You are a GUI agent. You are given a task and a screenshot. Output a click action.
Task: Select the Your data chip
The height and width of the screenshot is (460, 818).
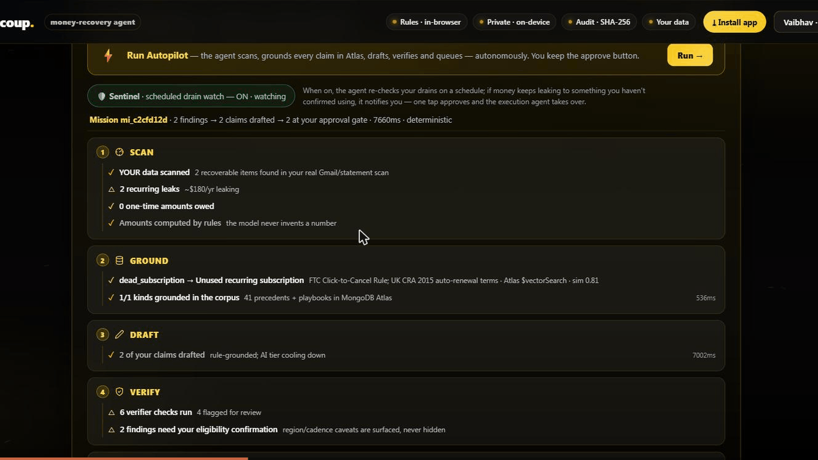668,22
